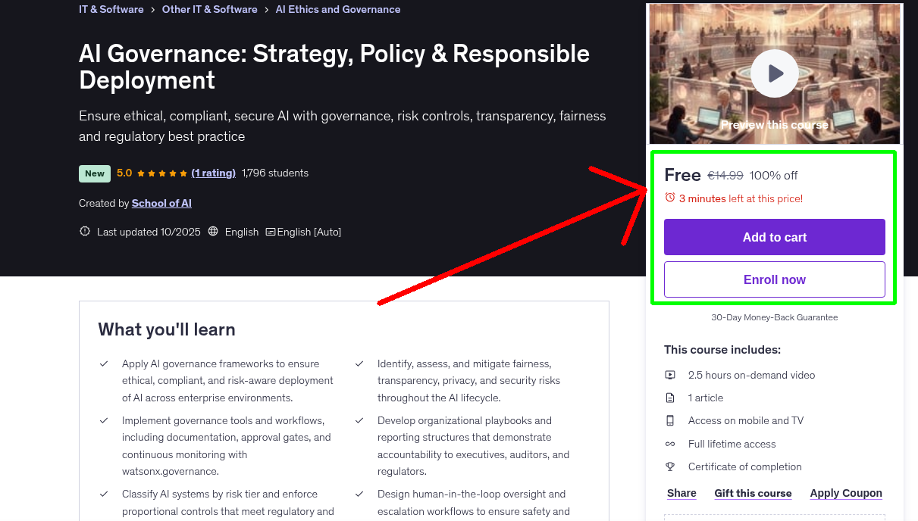This screenshot has width=918, height=521.
Task: Click Apply Coupon
Action: pyautogui.click(x=846, y=493)
